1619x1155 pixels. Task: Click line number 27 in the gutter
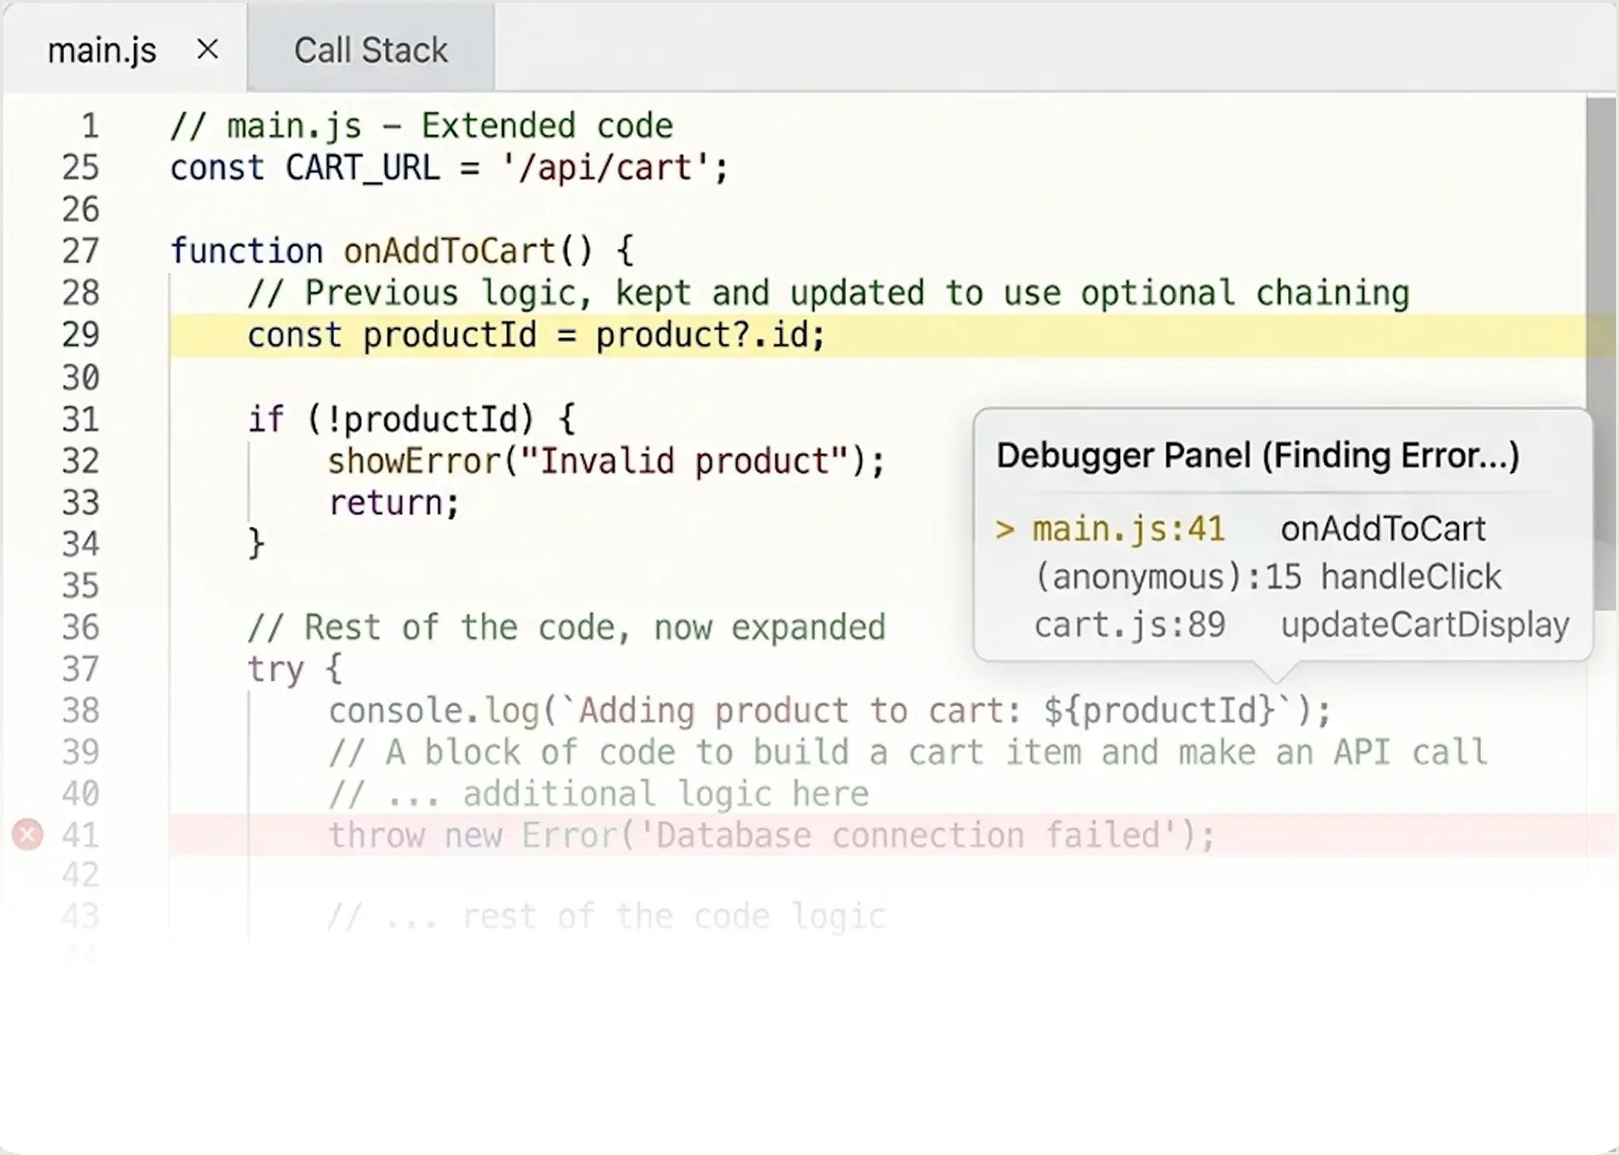coord(81,251)
